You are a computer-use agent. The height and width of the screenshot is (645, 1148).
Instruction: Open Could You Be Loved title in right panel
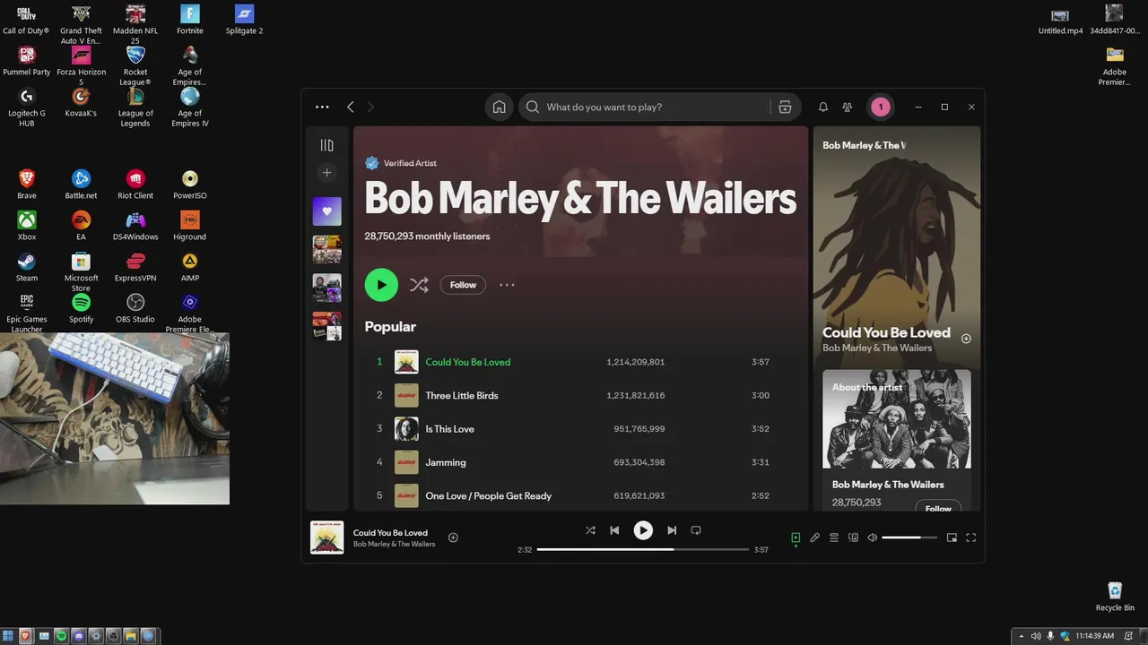click(886, 332)
